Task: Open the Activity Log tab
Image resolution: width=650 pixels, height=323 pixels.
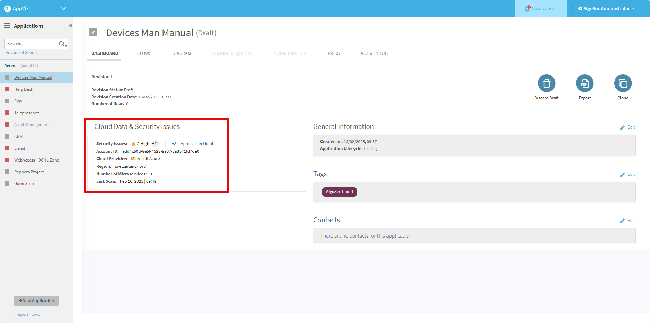Action: [x=374, y=53]
